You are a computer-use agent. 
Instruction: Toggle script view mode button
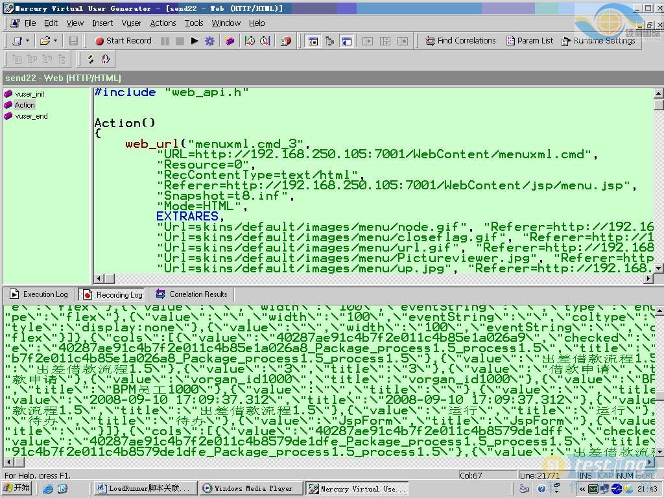(x=313, y=41)
